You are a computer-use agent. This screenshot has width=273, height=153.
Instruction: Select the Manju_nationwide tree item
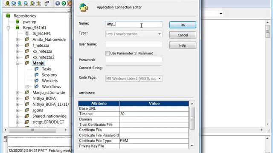coord(49,93)
